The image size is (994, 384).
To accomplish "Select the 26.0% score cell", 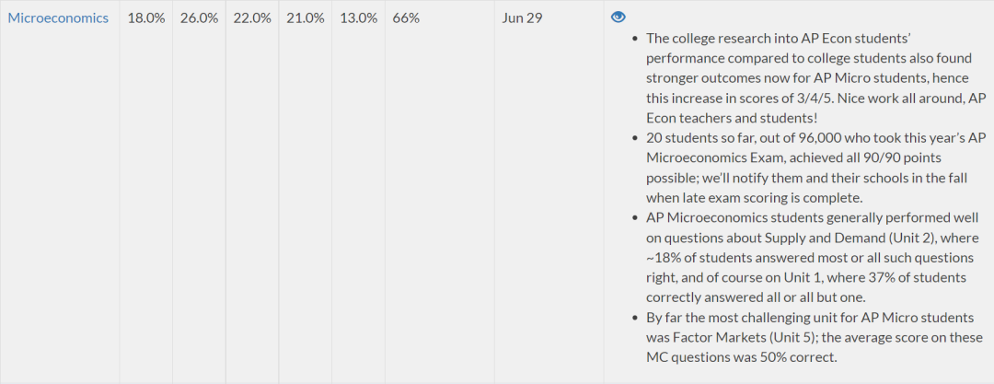I will click(x=199, y=18).
